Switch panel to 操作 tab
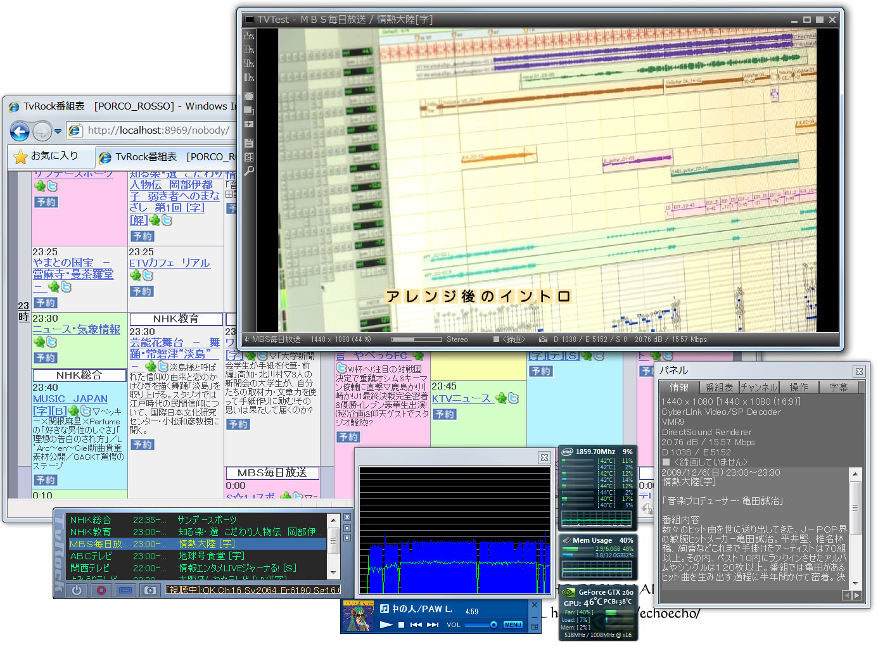The image size is (878, 646). click(x=799, y=387)
